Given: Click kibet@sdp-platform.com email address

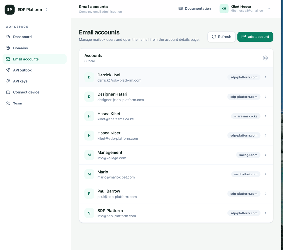Looking at the screenshot, I should pyautogui.click(x=117, y=139).
